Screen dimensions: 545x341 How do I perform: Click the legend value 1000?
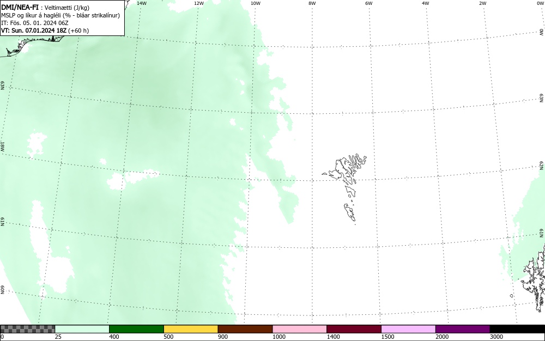[x=278, y=337]
